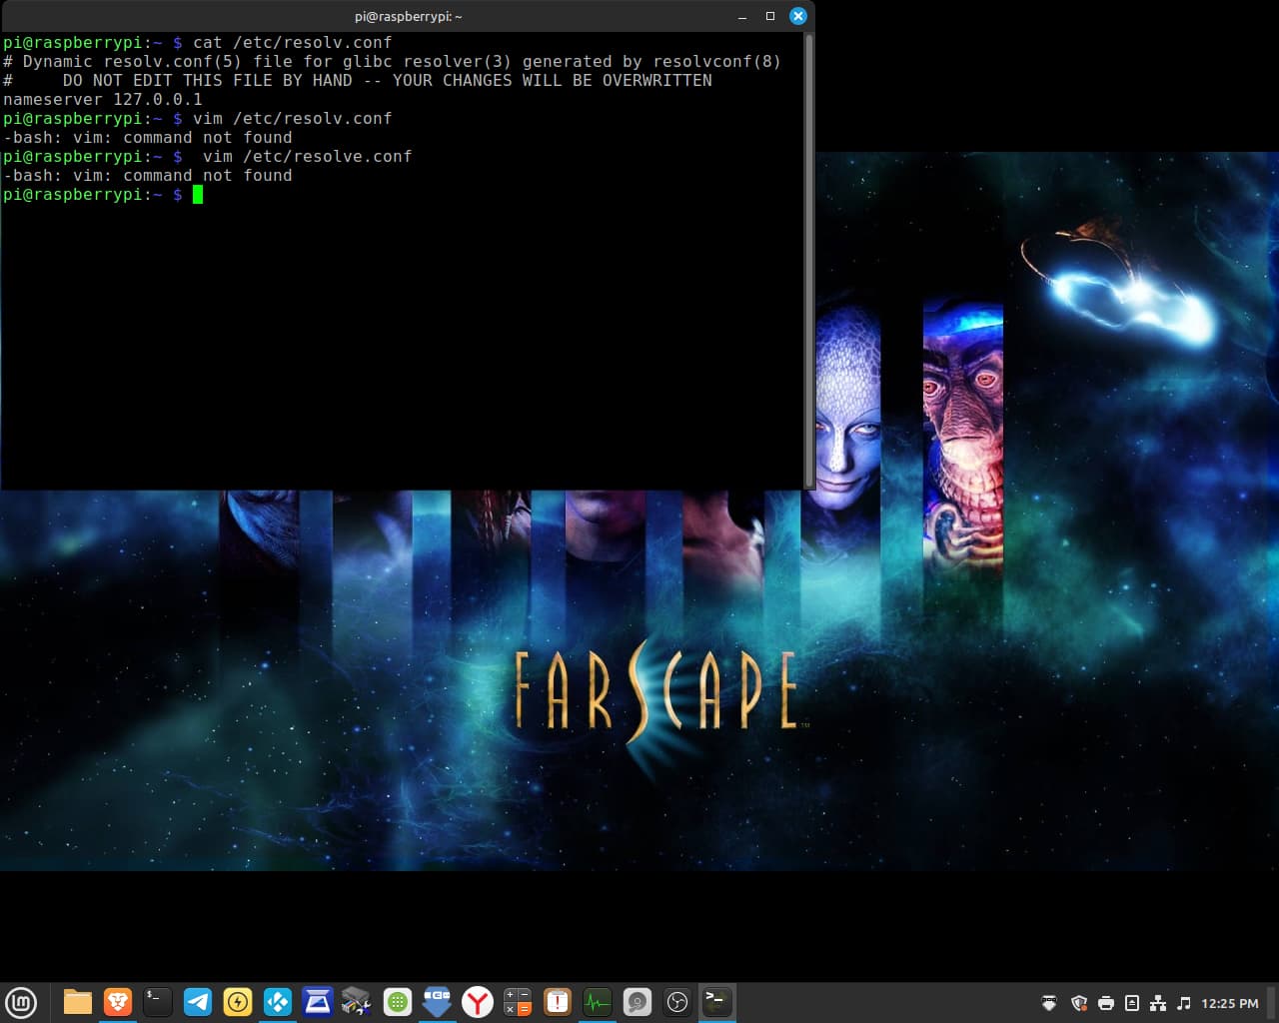Switch to the active terminal taskbar button

pos(717,1002)
